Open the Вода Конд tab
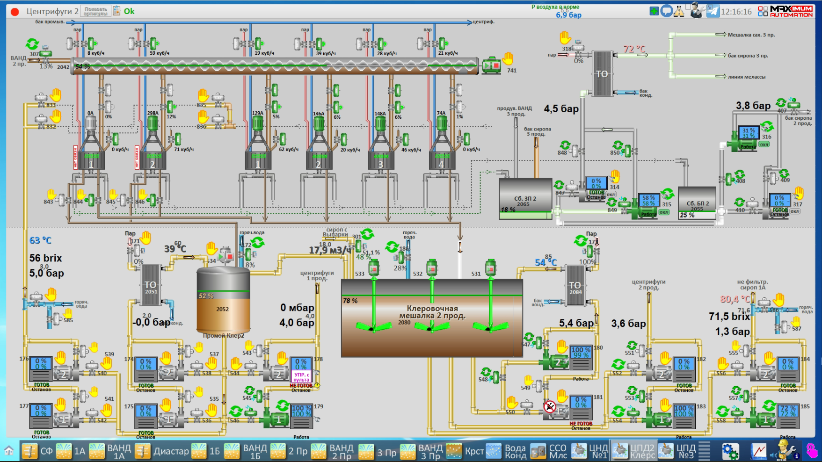This screenshot has width=822, height=462. pos(506,451)
